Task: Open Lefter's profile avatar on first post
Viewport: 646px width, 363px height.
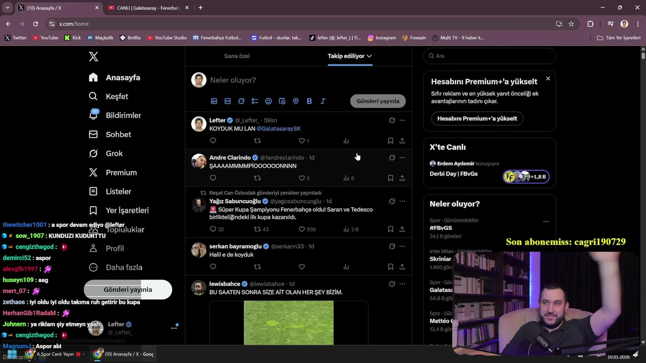Action: point(199,124)
